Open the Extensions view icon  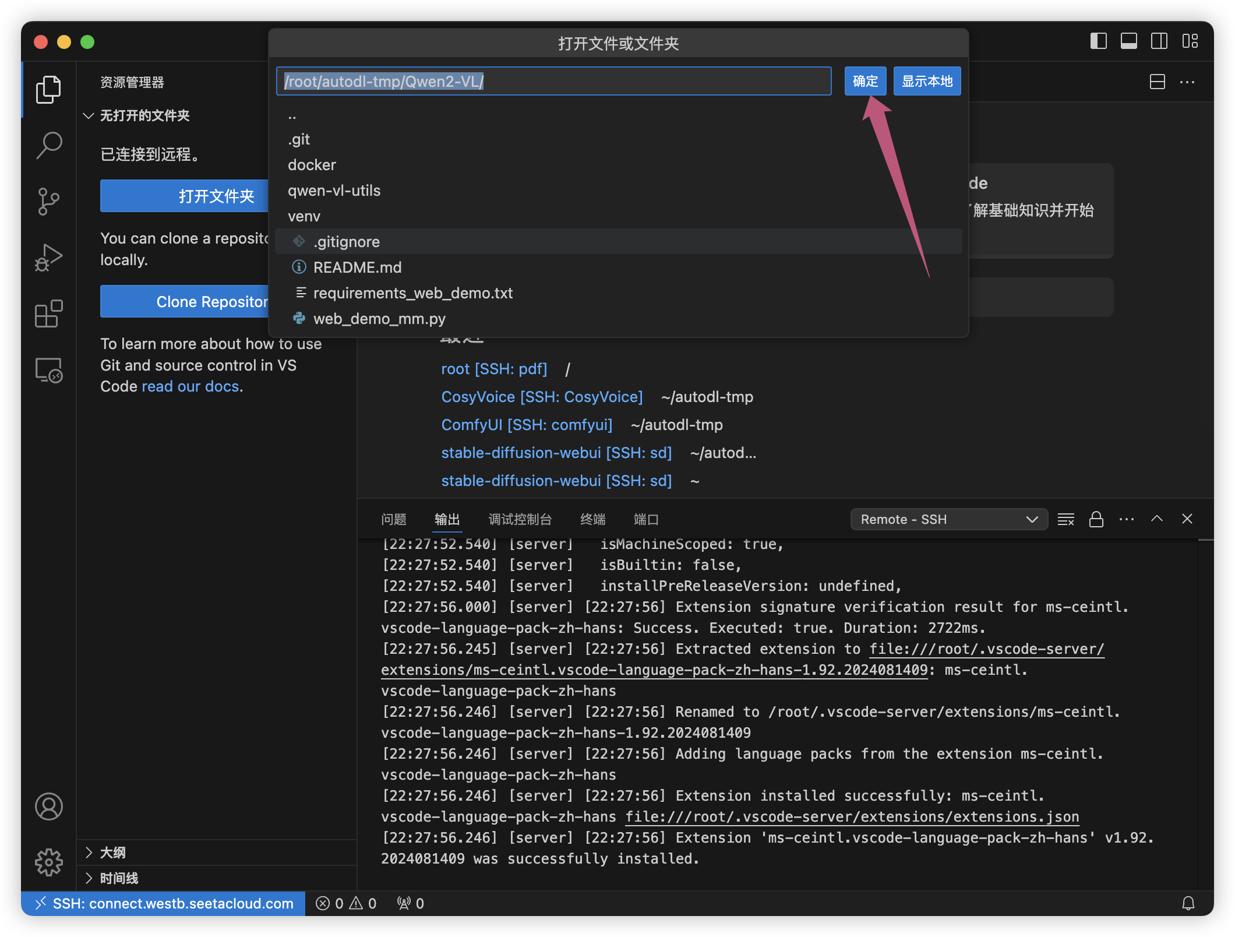point(49,314)
